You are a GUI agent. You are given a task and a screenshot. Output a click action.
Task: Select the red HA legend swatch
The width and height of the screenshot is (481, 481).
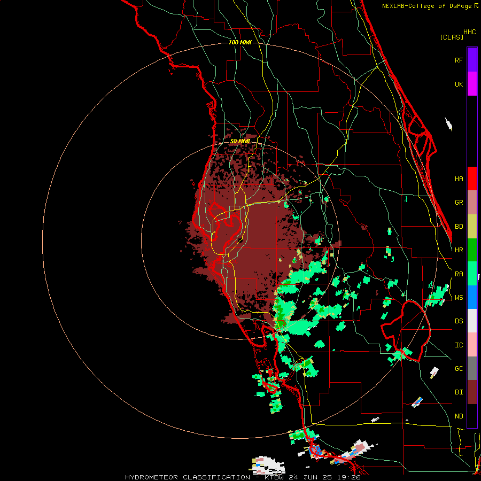coord(472,179)
